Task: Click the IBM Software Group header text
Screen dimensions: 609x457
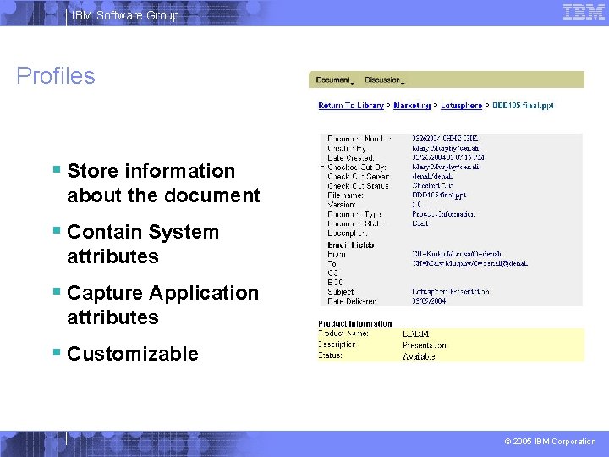Action: point(125,15)
